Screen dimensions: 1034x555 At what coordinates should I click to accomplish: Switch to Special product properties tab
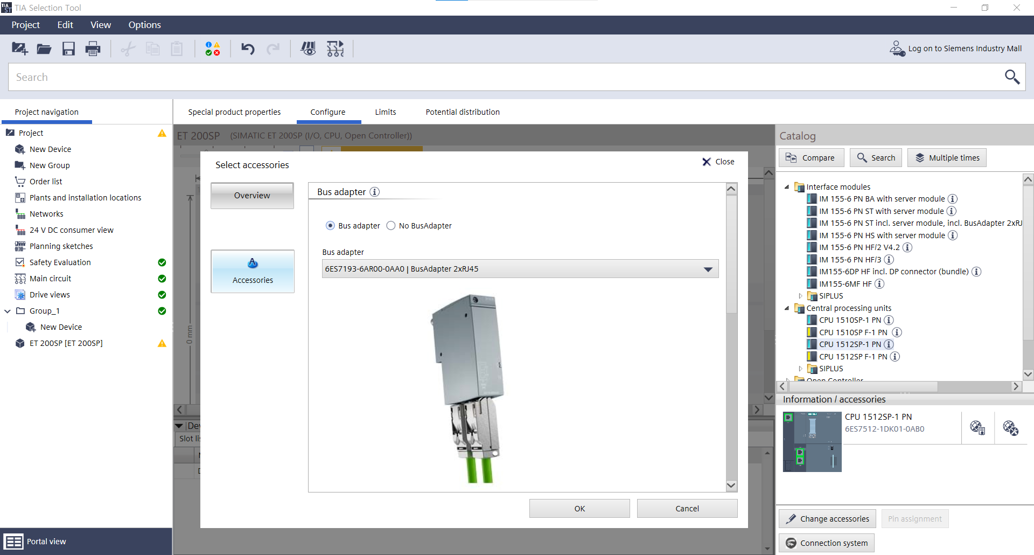(x=234, y=112)
